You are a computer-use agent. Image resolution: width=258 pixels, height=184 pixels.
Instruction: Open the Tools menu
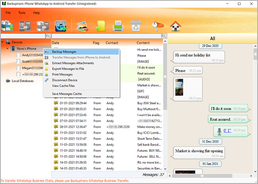coord(22,13)
